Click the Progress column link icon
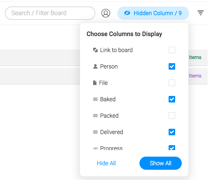Screen dimensions: 208x180 [95, 148]
